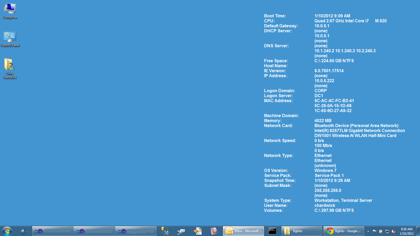Launch the red lambda book taskbar icon
Viewport: 420px width, 236px height.
[x=214, y=231]
